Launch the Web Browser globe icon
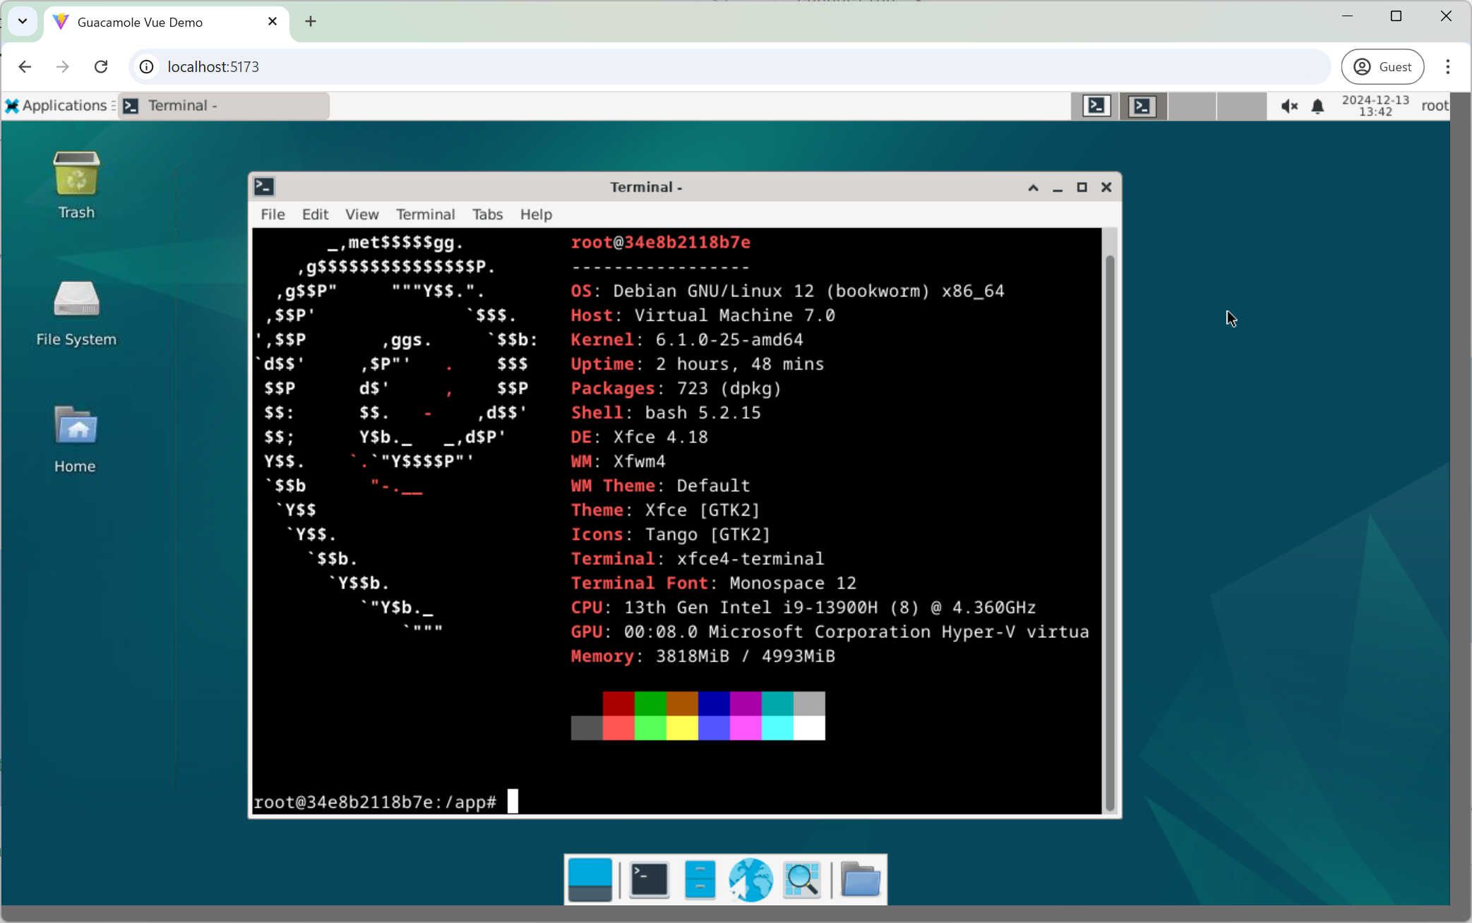1472x923 pixels. [750, 879]
